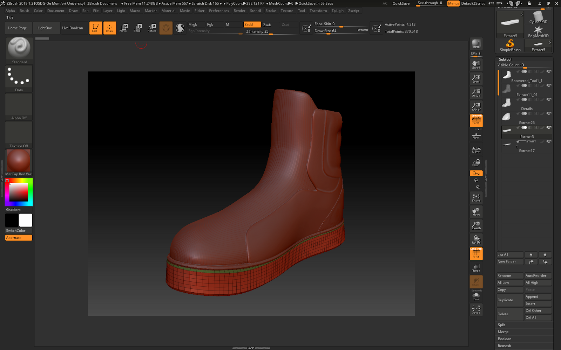Image resolution: width=561 pixels, height=350 pixels.
Task: Click the Xpose icon
Action: (x=476, y=310)
